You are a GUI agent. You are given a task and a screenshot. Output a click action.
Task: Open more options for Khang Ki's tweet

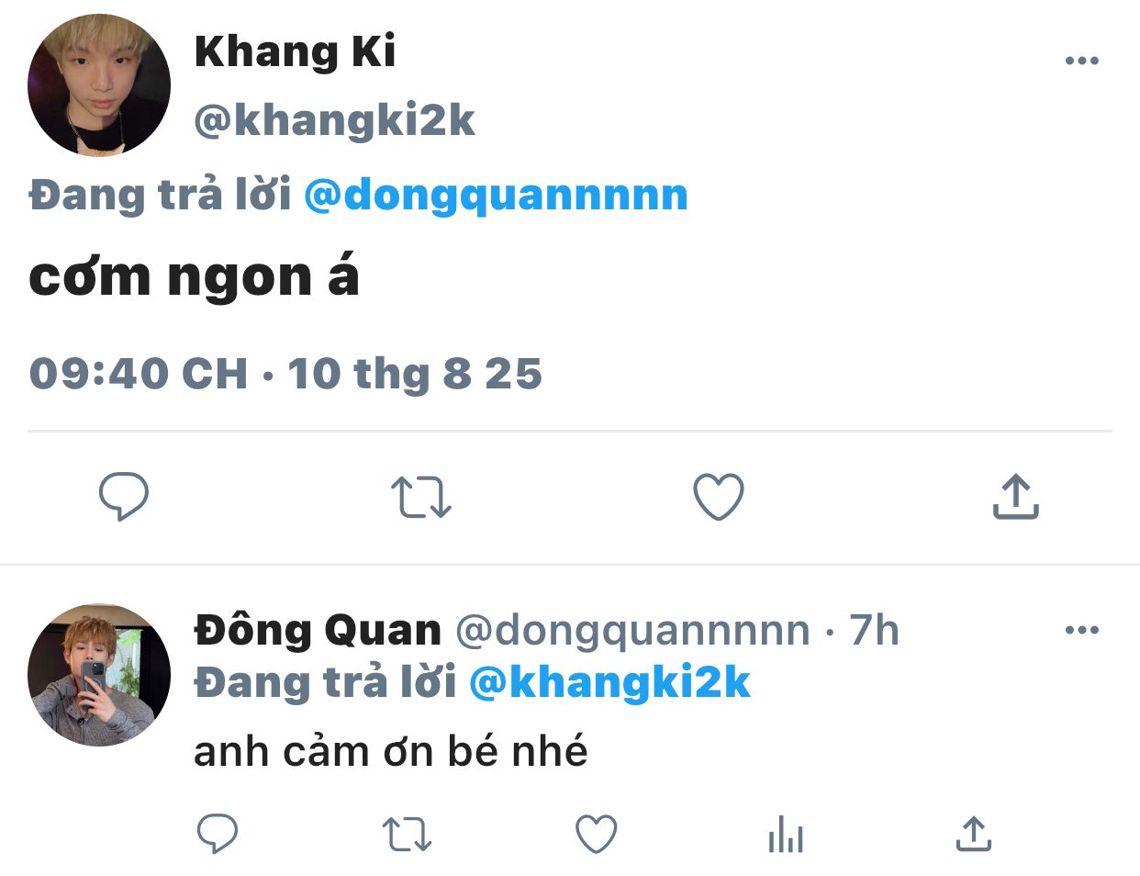point(1081,62)
